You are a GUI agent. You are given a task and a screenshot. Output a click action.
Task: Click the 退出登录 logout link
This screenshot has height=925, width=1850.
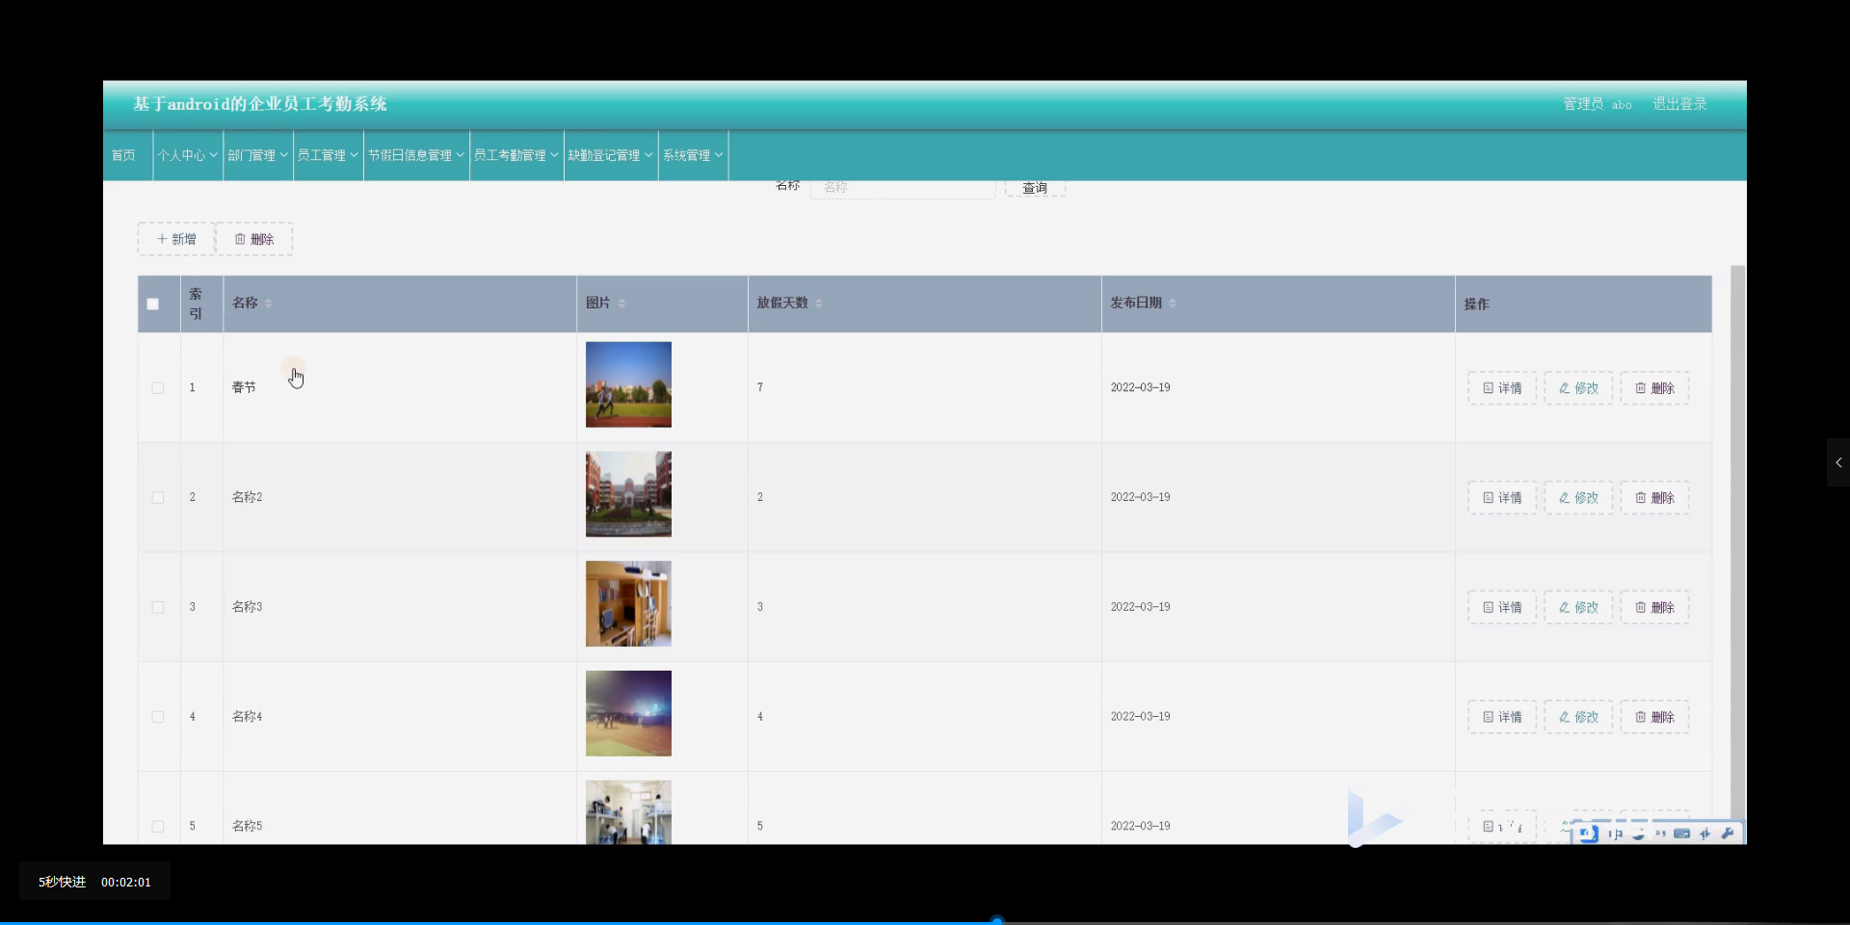pos(1678,103)
